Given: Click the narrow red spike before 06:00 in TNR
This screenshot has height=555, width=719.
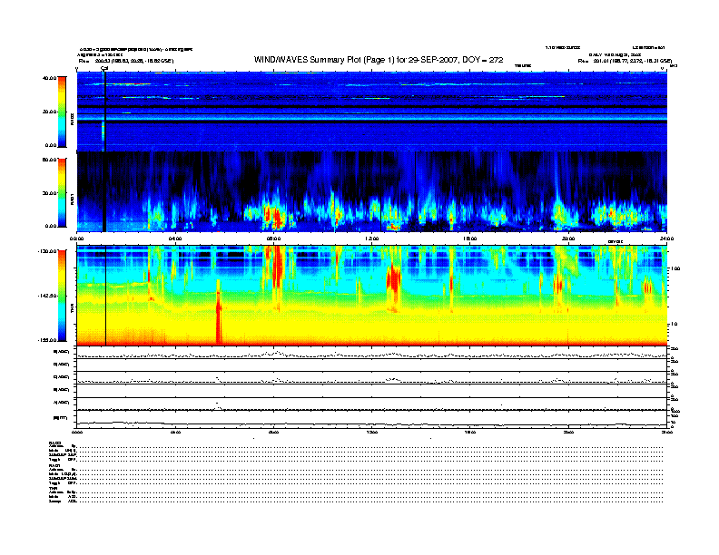Looking at the screenshot, I should pyautogui.click(x=219, y=314).
